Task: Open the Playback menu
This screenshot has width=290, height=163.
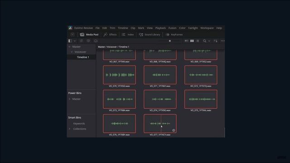Action: [x=160, y=28]
